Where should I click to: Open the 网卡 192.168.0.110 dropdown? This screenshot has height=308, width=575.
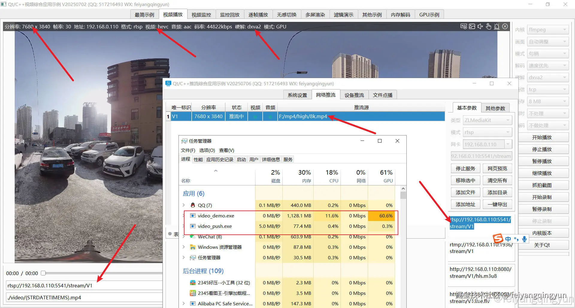tap(487, 144)
